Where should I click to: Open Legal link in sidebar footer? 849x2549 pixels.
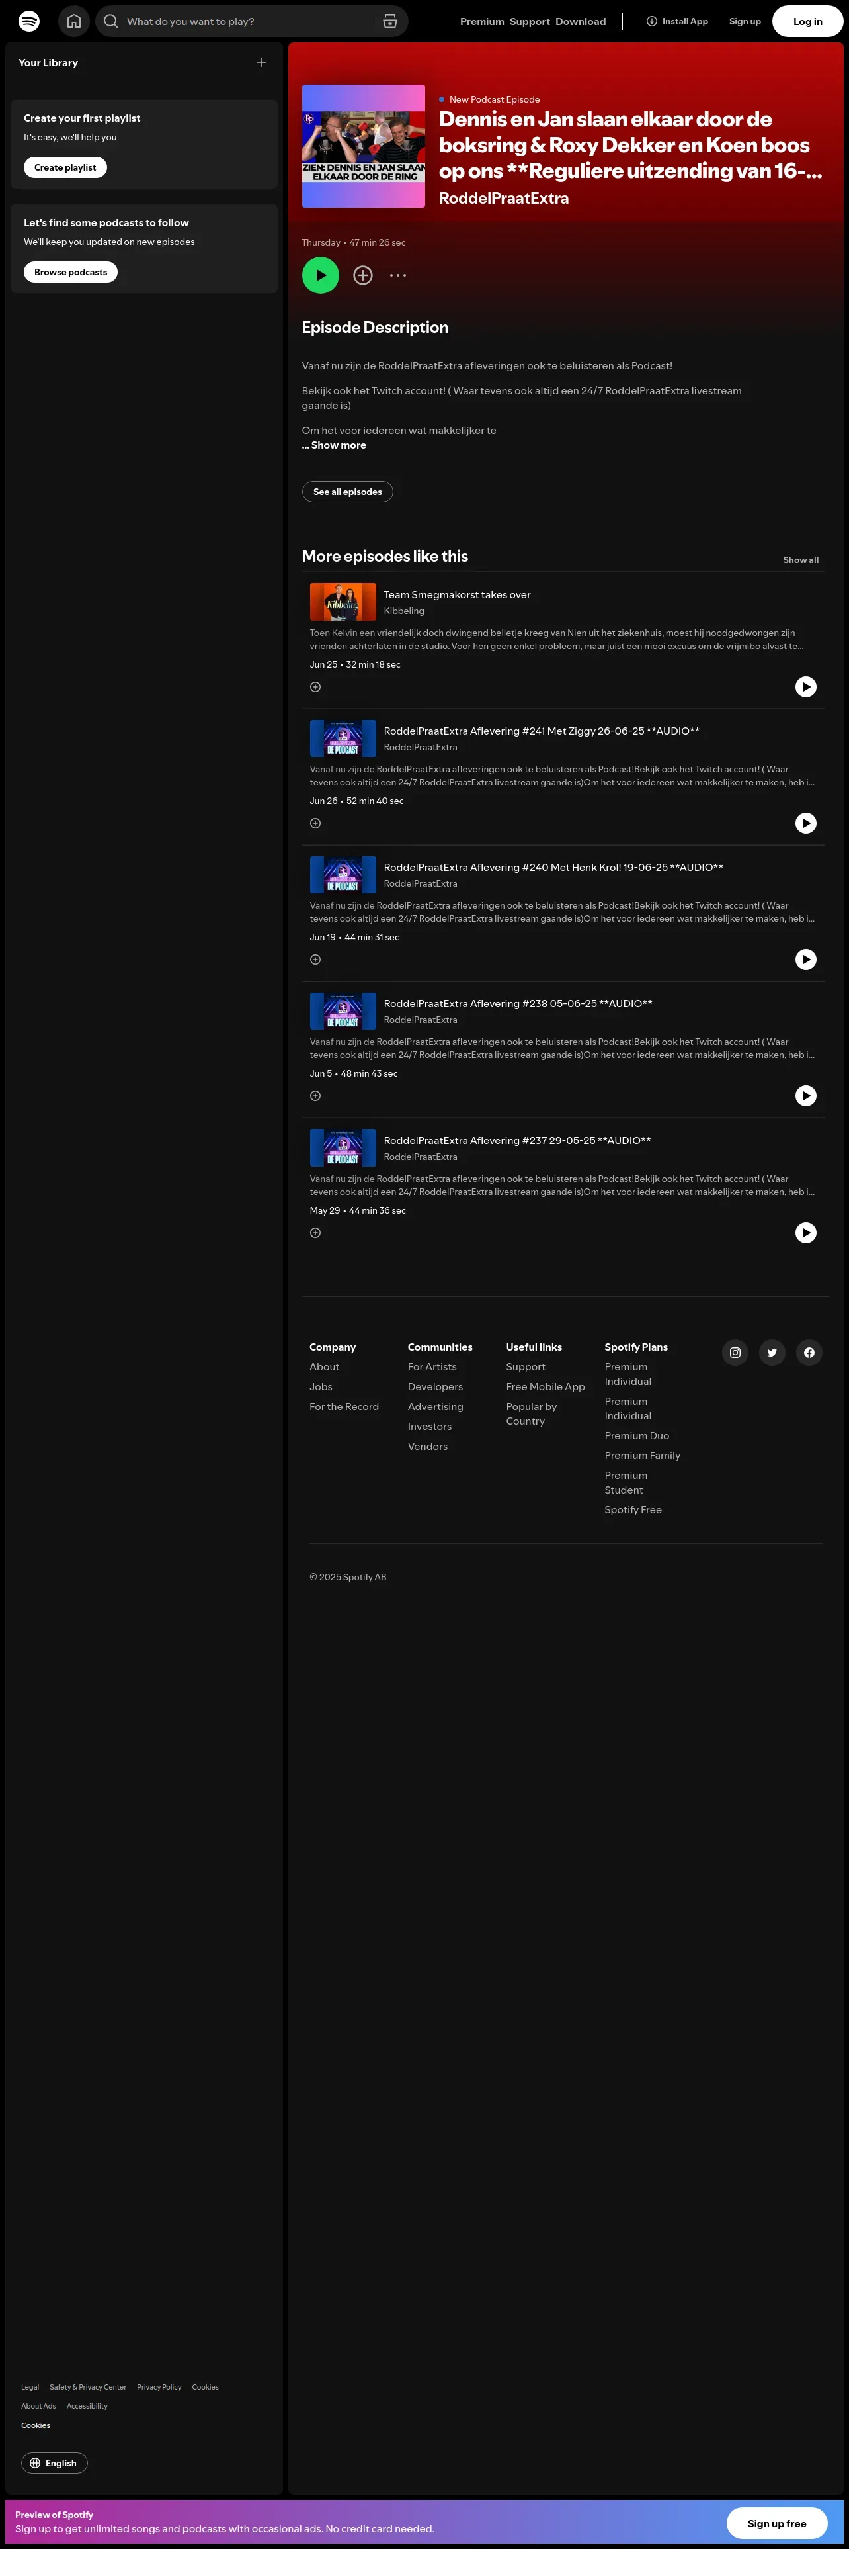30,2387
